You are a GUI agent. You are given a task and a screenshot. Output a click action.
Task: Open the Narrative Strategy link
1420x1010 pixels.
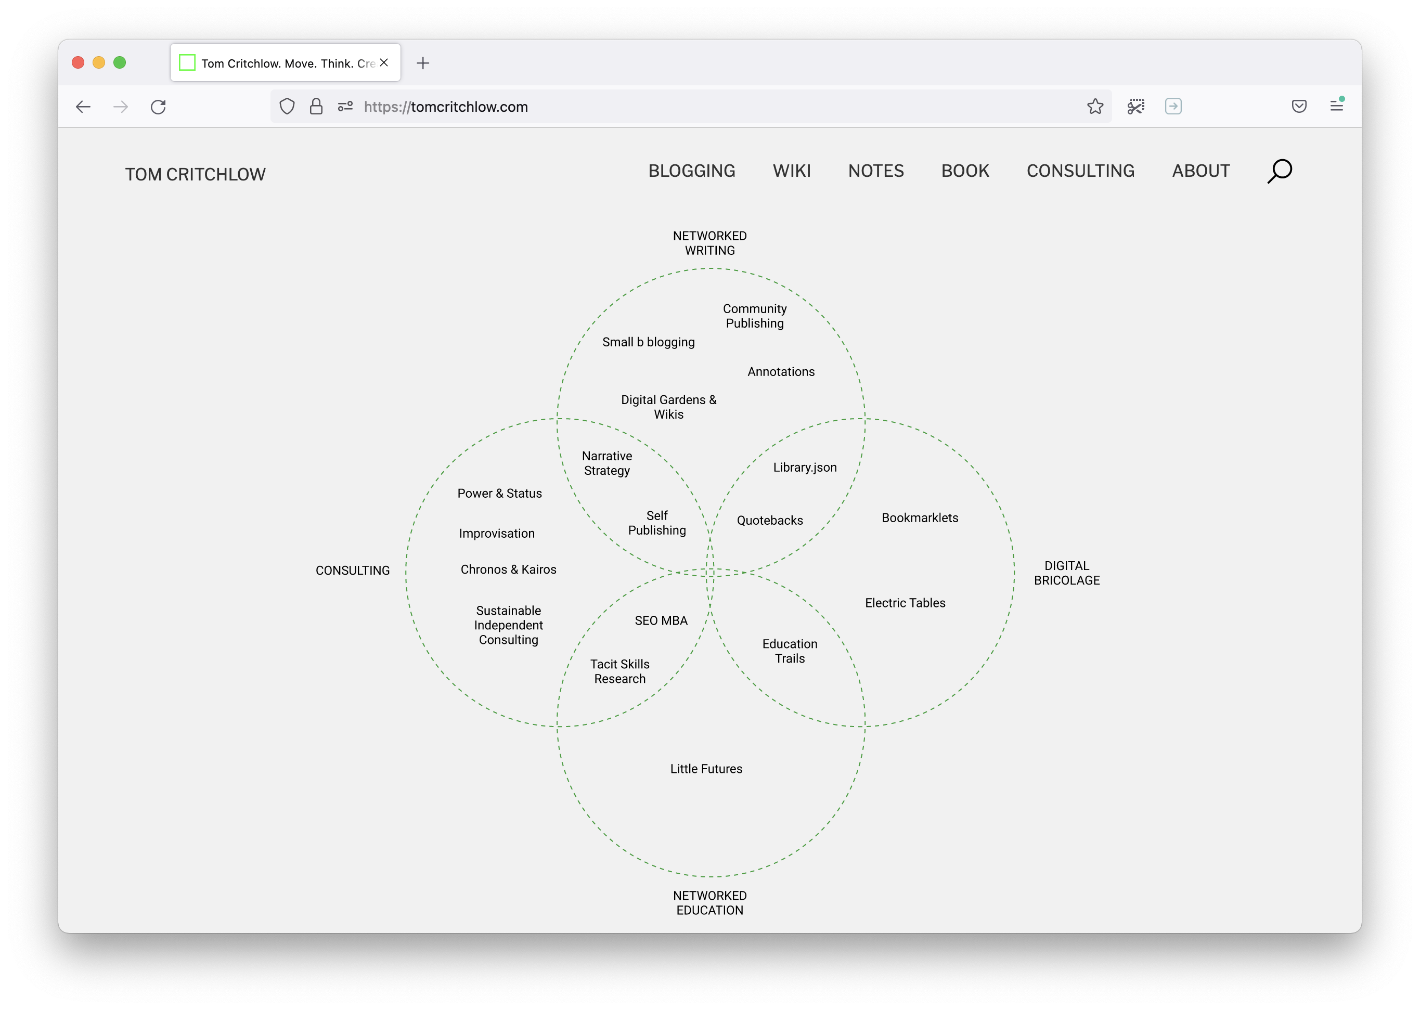(x=606, y=463)
